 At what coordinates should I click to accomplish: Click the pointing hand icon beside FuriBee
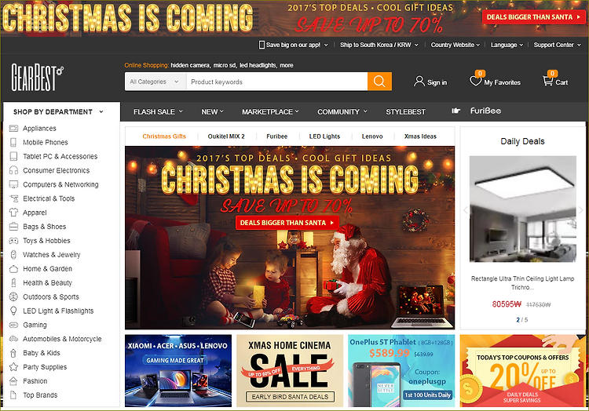pos(455,111)
